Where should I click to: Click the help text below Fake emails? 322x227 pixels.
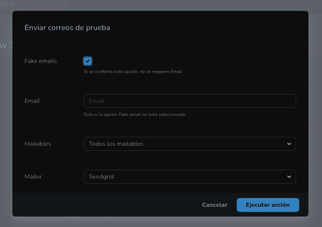tap(132, 72)
